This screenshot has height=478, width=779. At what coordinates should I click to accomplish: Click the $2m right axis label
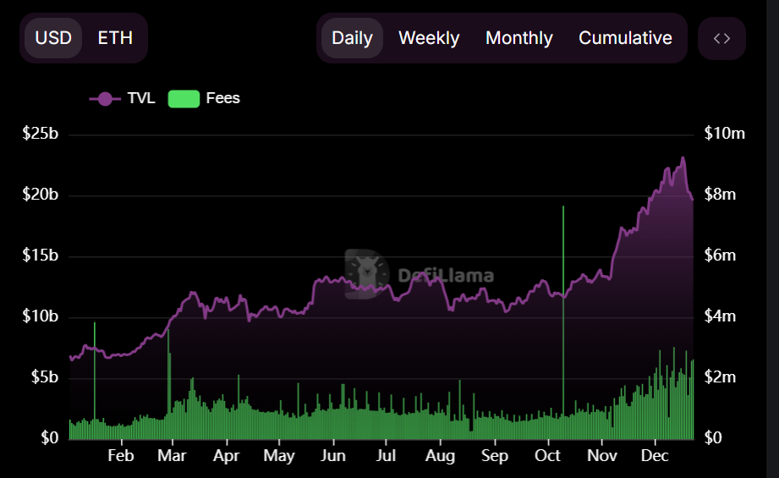[720, 377]
